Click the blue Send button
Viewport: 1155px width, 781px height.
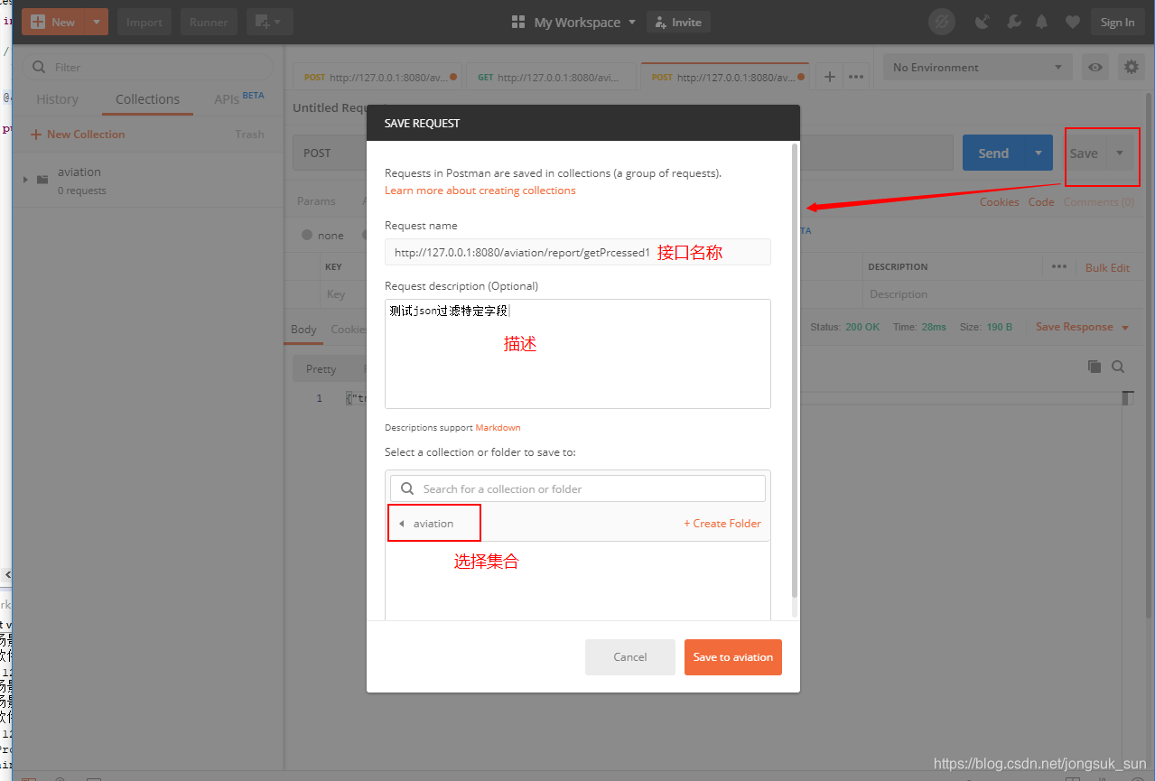coord(993,153)
